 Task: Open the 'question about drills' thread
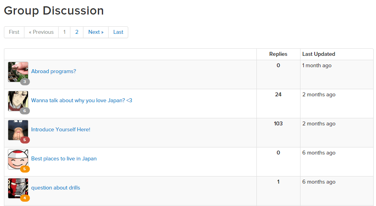[x=55, y=188]
